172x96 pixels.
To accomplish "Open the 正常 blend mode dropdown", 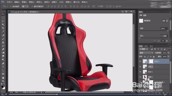I will coord(146,53).
